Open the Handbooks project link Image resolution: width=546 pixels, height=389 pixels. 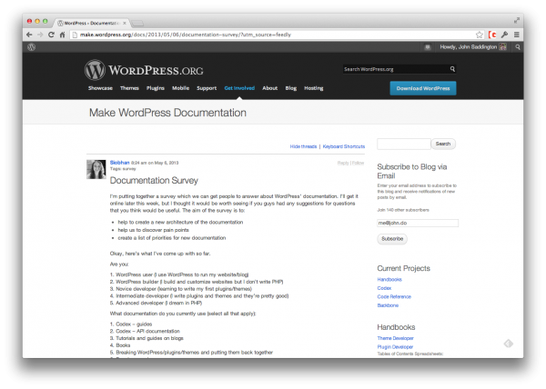(389, 280)
